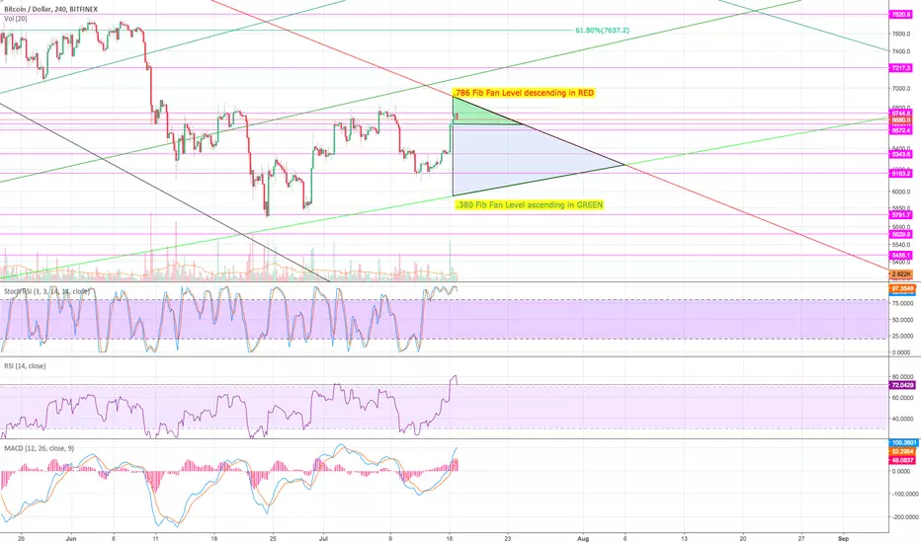Select the Jun label on the time axis
The width and height of the screenshot is (921, 543).
[x=72, y=538]
